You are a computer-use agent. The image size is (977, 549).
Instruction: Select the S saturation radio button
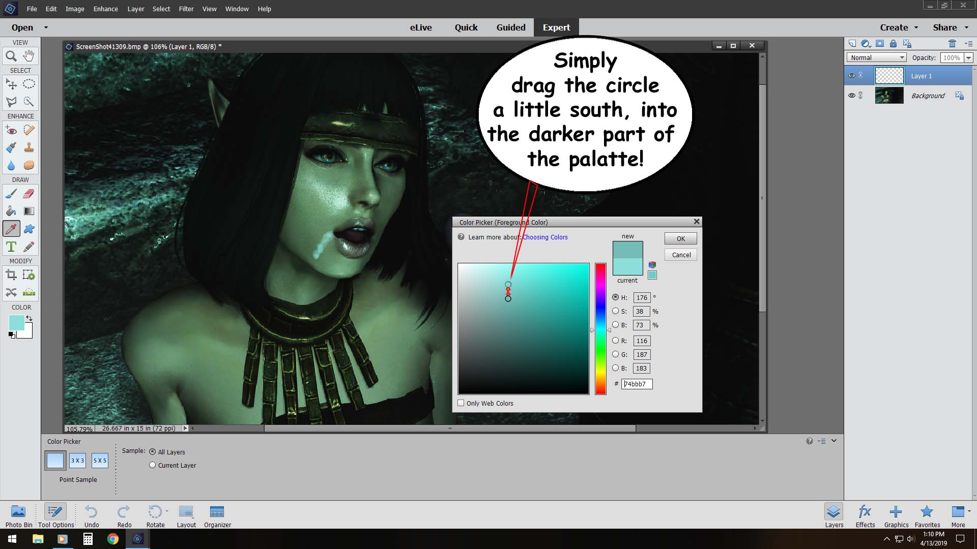616,311
